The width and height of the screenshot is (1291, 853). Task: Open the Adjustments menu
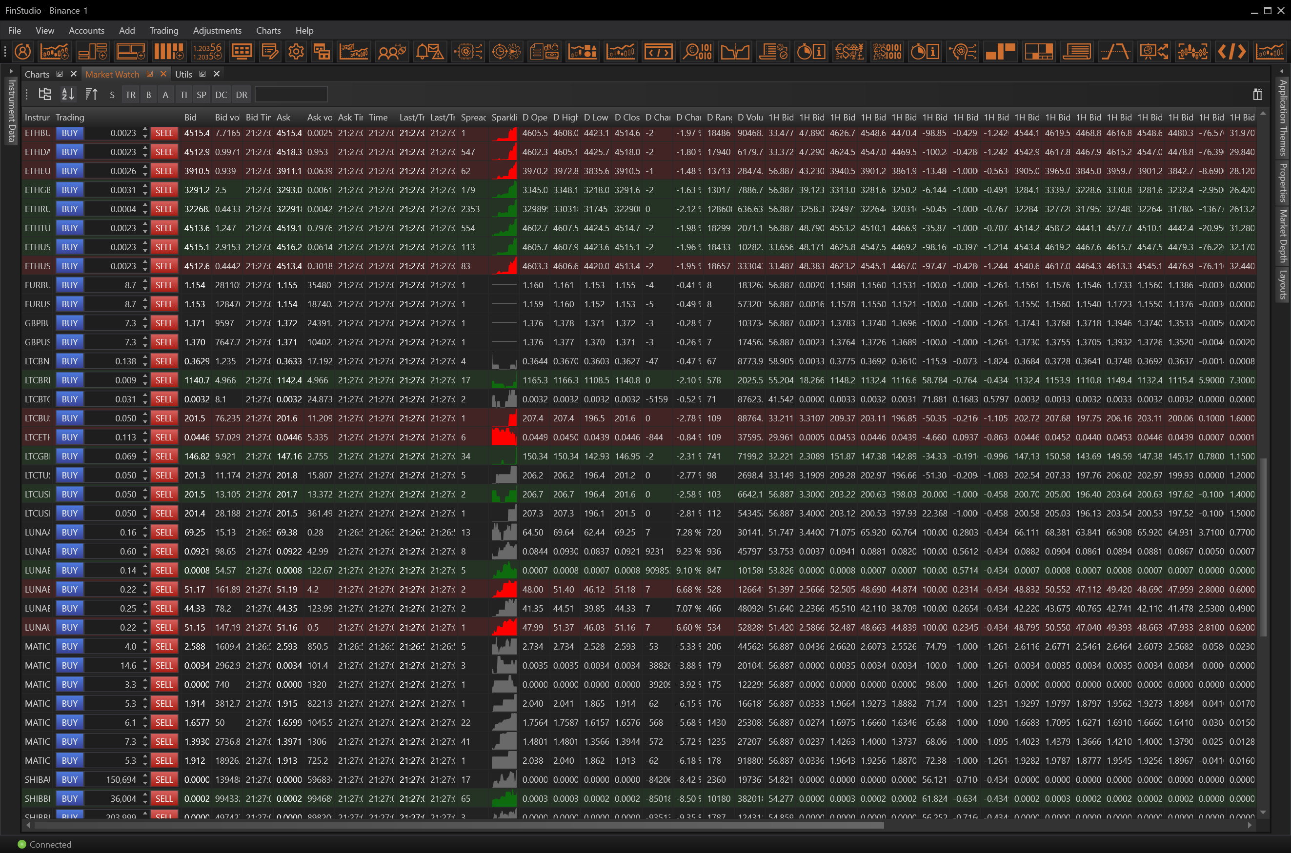[217, 30]
